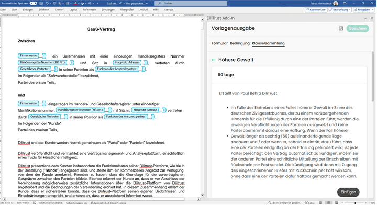This screenshot has height=205, width=377.
Task: Select the Klauselsammlung tab
Action: pyautogui.click(x=268, y=43)
